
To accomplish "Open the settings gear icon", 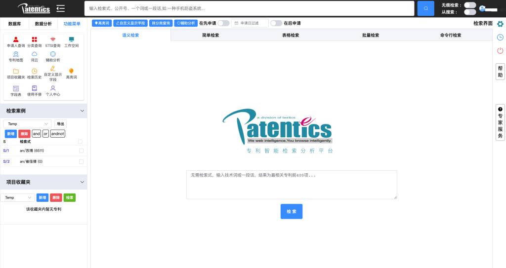I will tap(500, 24).
